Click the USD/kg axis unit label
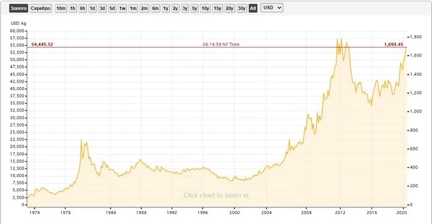 [x=19, y=23]
